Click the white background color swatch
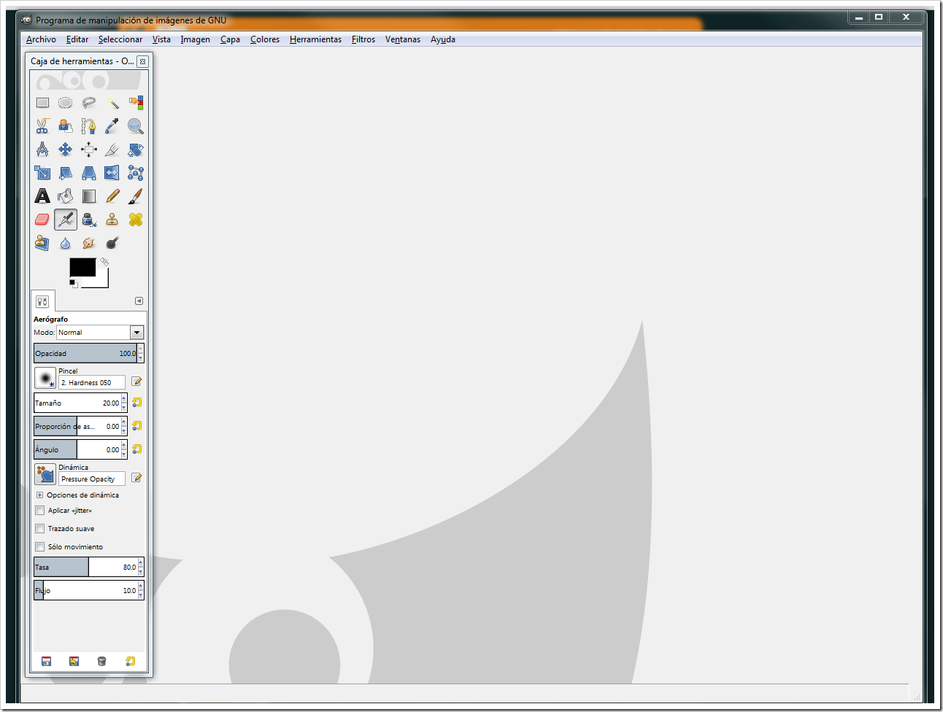Screen dimensions: 943x712 click(x=103, y=281)
